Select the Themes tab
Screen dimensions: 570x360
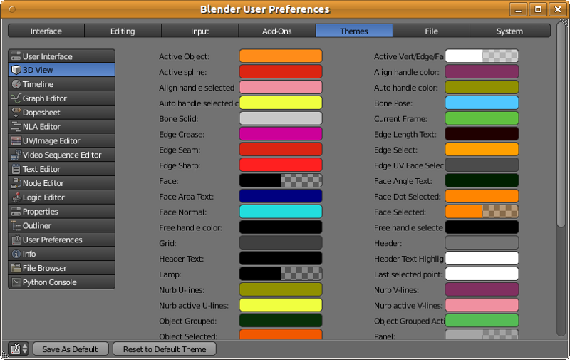tap(354, 31)
